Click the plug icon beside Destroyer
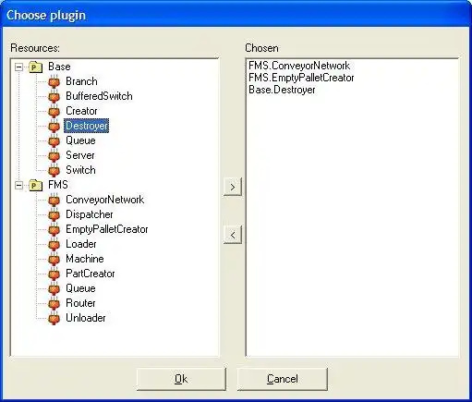The width and height of the screenshot is (472, 402). pos(54,126)
